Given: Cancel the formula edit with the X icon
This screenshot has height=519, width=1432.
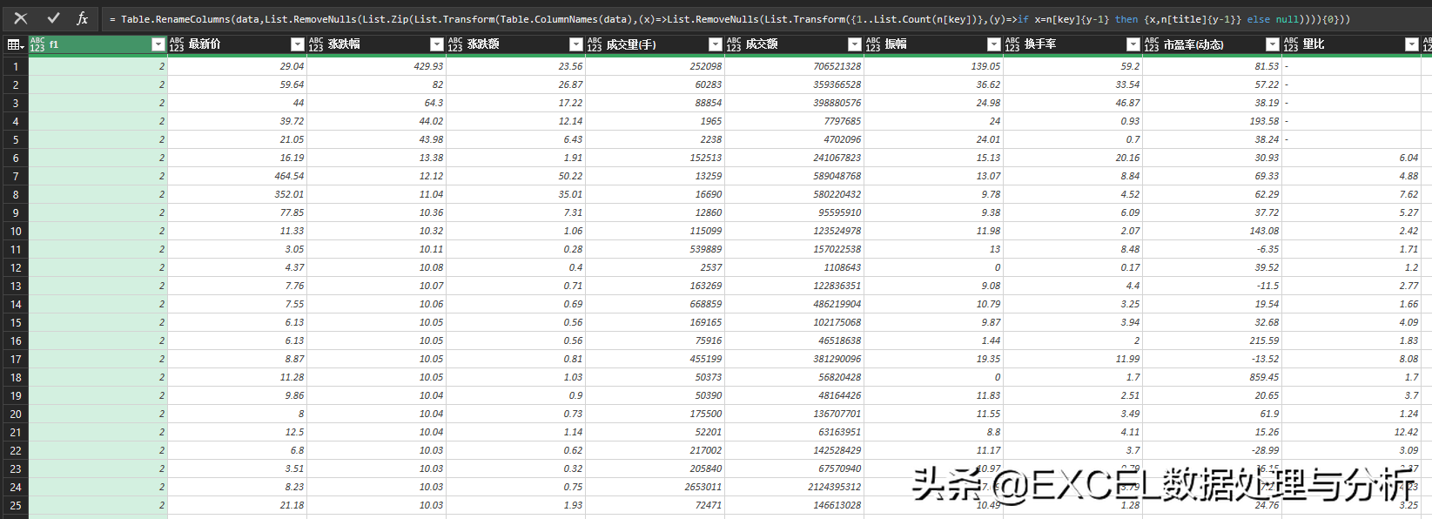Looking at the screenshot, I should [21, 18].
